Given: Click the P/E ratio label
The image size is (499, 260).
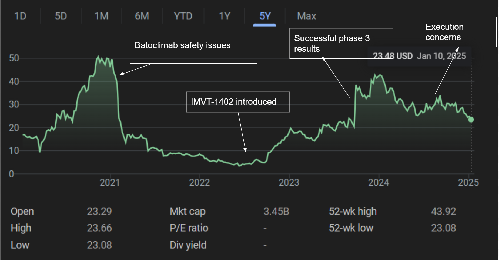Looking at the screenshot, I should tap(189, 228).
